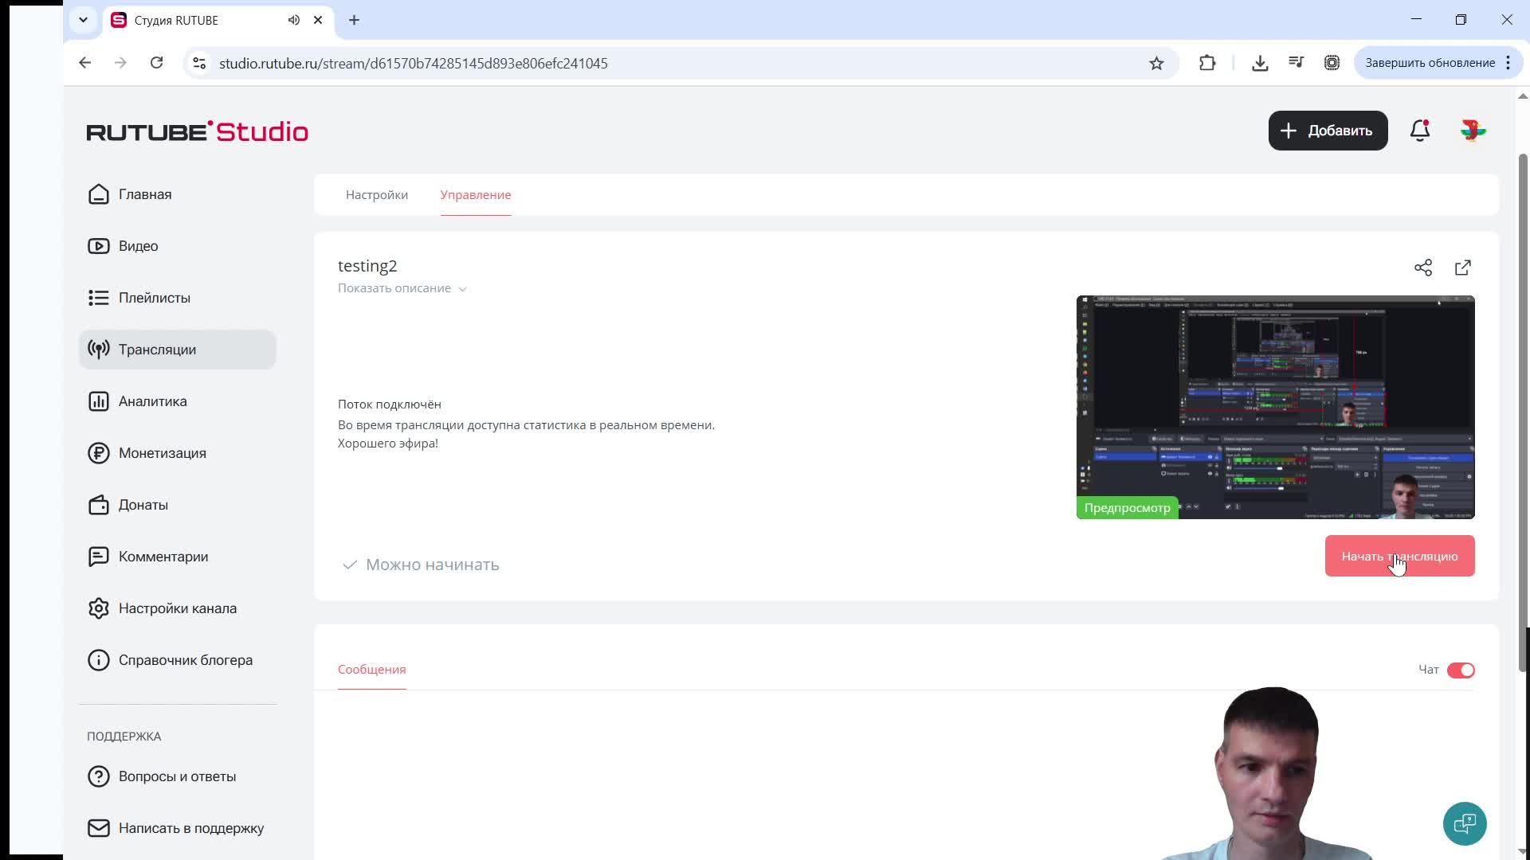Open the Главная sidebar section
Viewport: 1530px width, 860px height.
pos(177,194)
